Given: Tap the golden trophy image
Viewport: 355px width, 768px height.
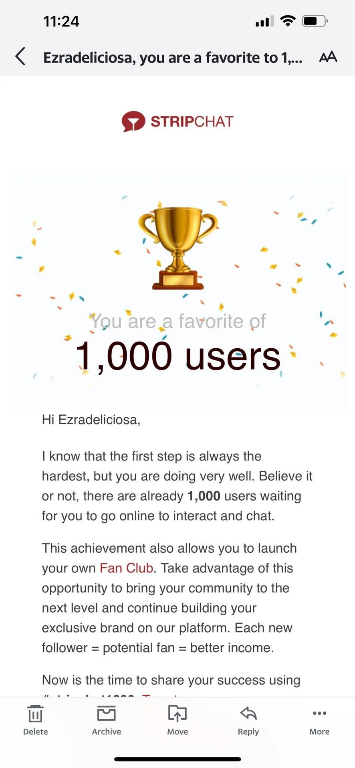Looking at the screenshot, I should [177, 247].
